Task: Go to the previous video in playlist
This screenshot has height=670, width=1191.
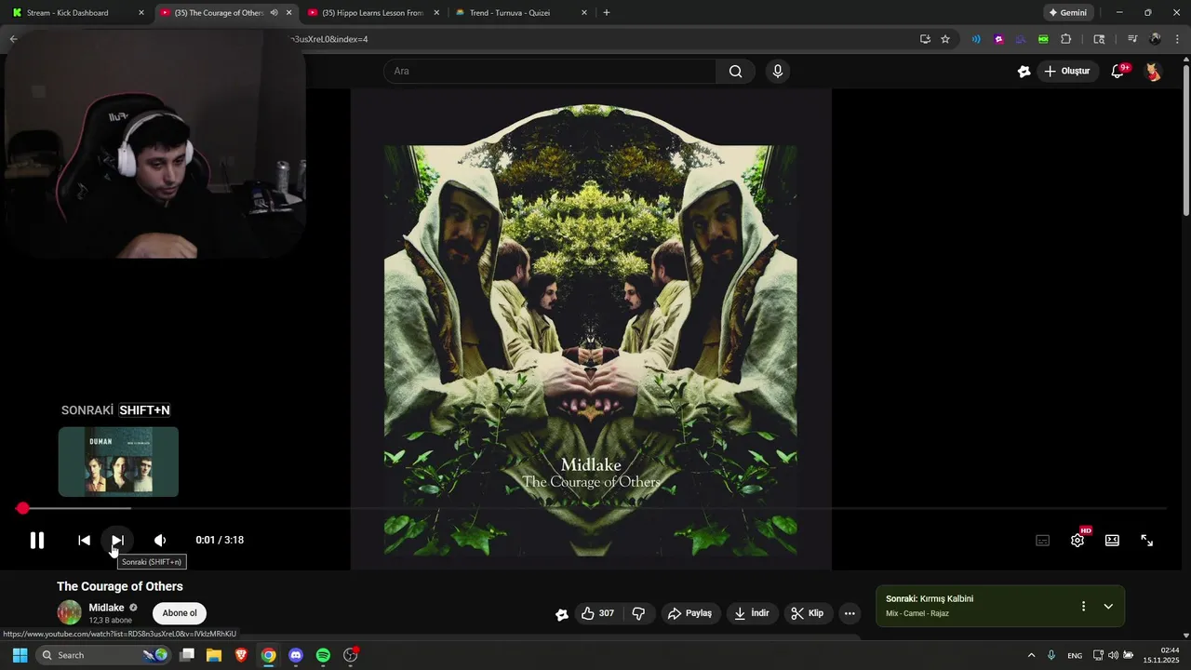Action: coord(84,540)
